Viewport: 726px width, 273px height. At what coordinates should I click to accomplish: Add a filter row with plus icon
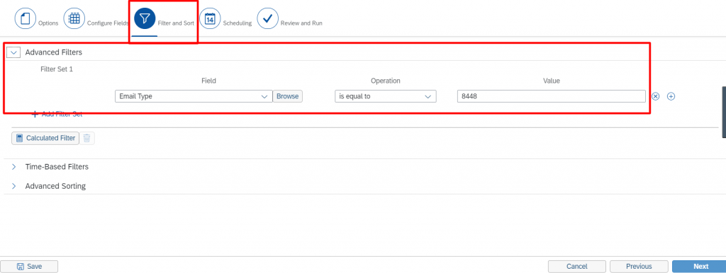(671, 97)
